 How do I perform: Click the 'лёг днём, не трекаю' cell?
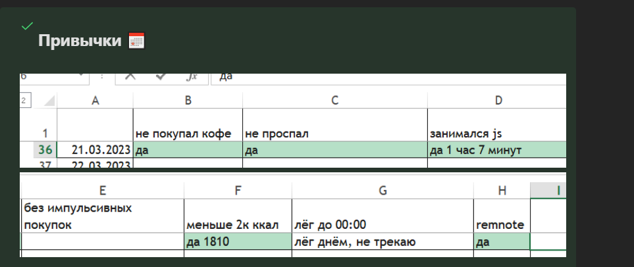(x=383, y=241)
